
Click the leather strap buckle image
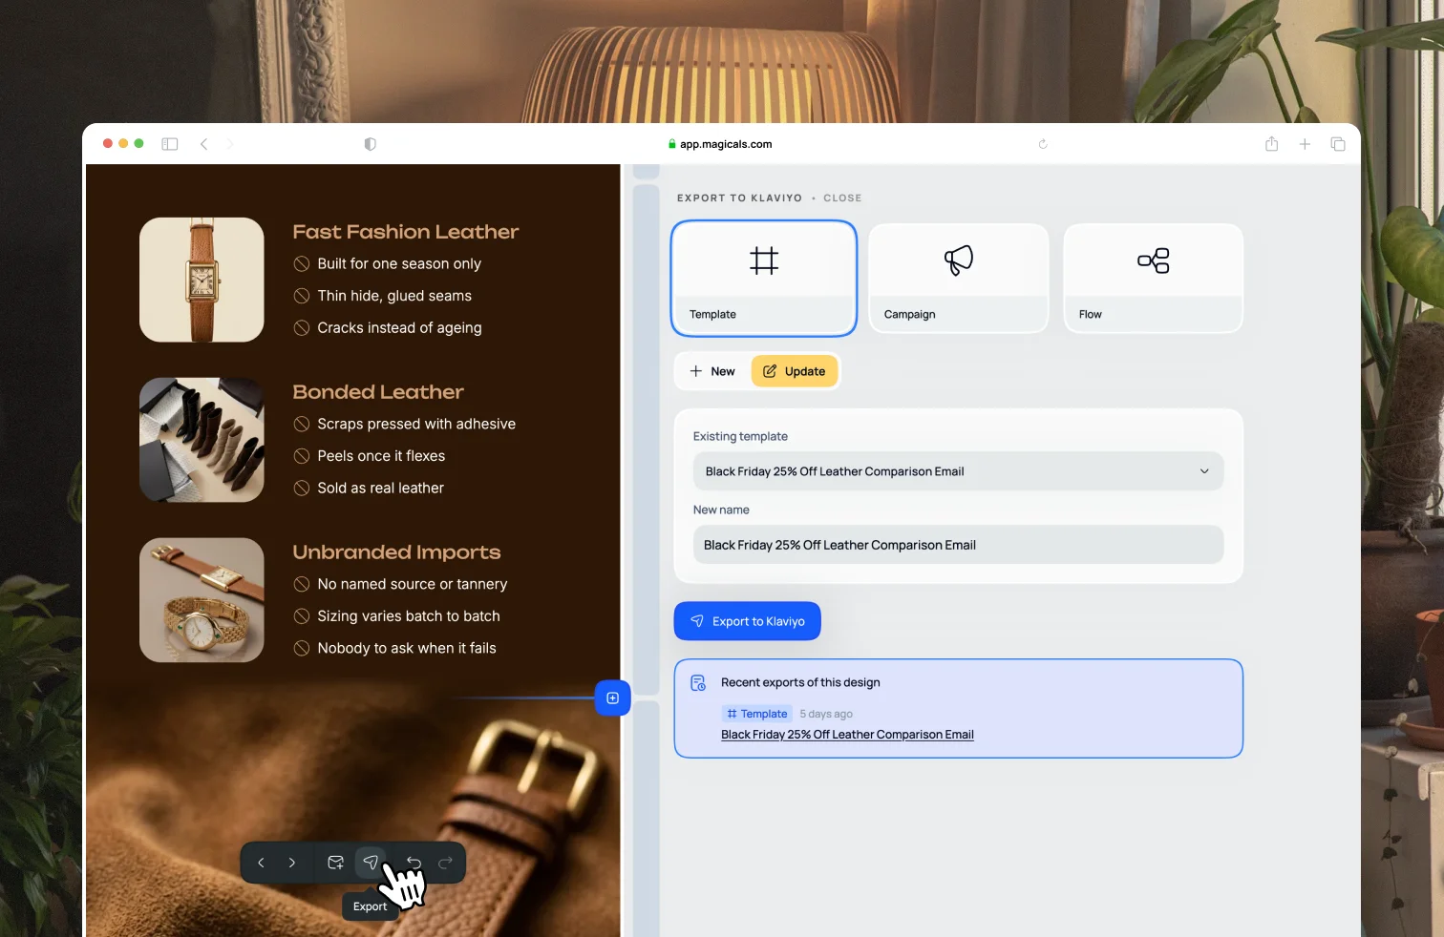[x=353, y=811]
